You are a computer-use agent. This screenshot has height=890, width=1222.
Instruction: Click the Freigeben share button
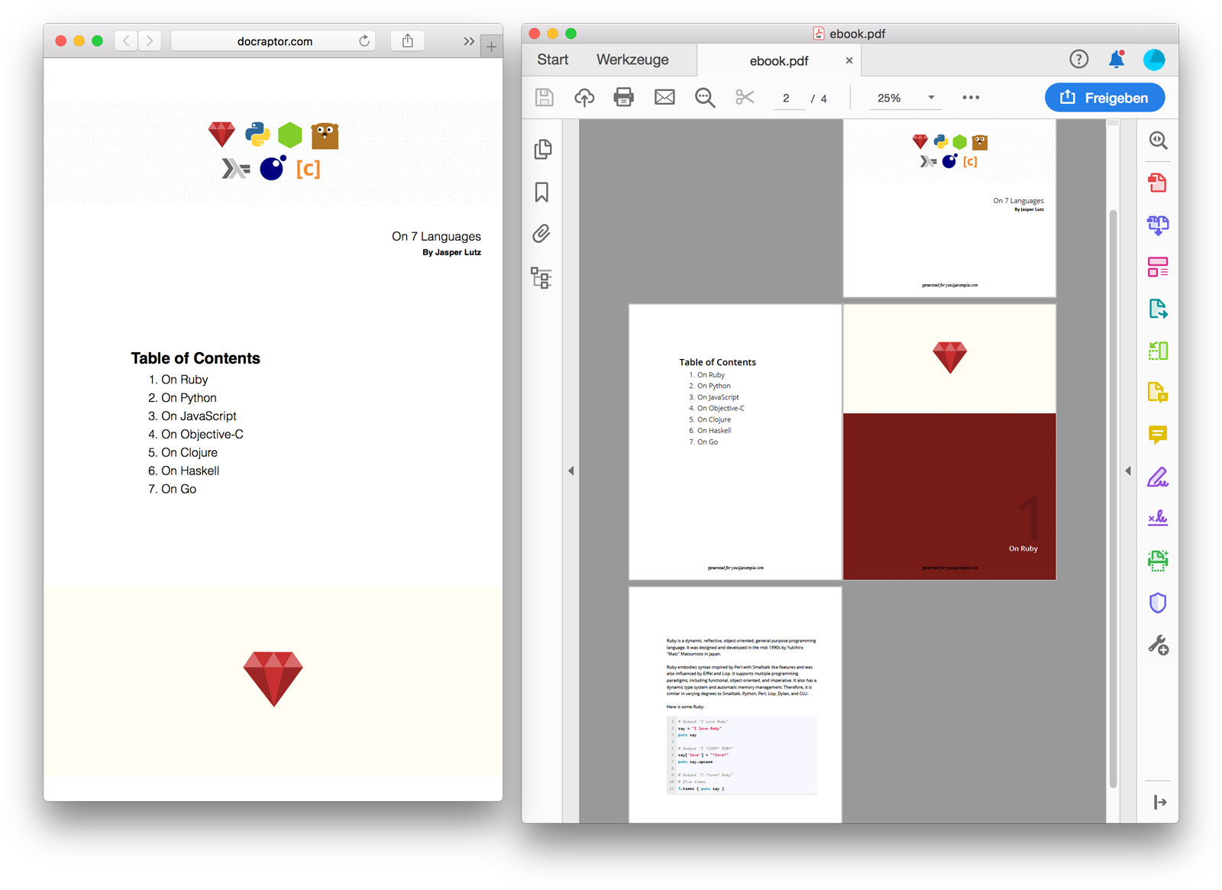point(1104,98)
